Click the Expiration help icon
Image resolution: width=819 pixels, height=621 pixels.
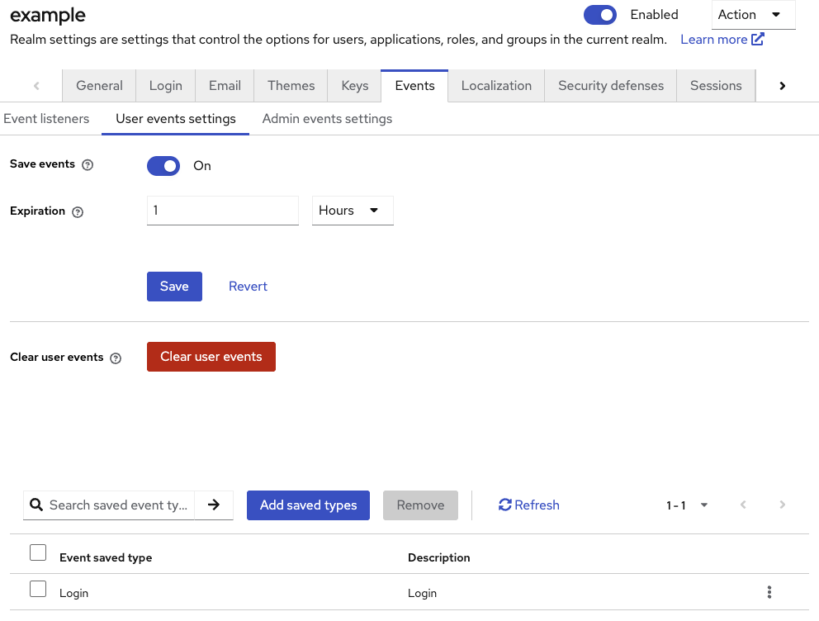(78, 212)
